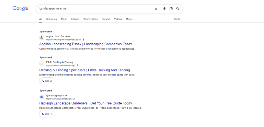
Task: Click the Anglian Land Services site name
Action: point(58,36)
